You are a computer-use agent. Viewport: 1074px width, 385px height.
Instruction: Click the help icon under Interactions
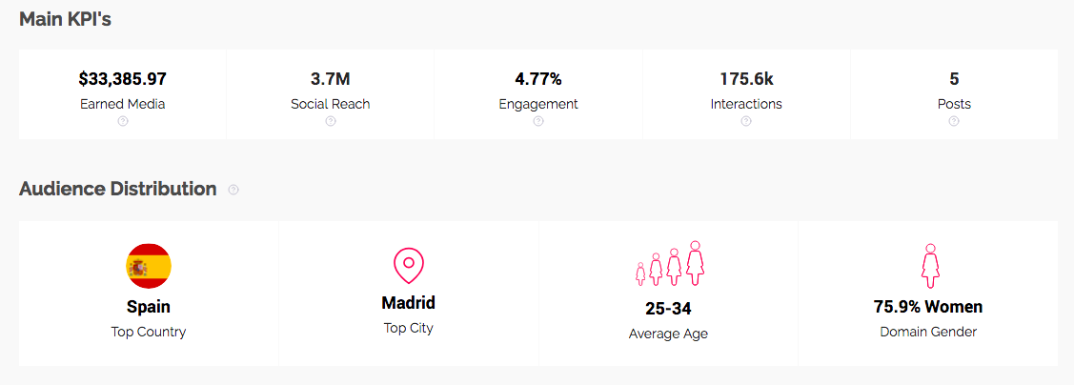[x=746, y=121]
